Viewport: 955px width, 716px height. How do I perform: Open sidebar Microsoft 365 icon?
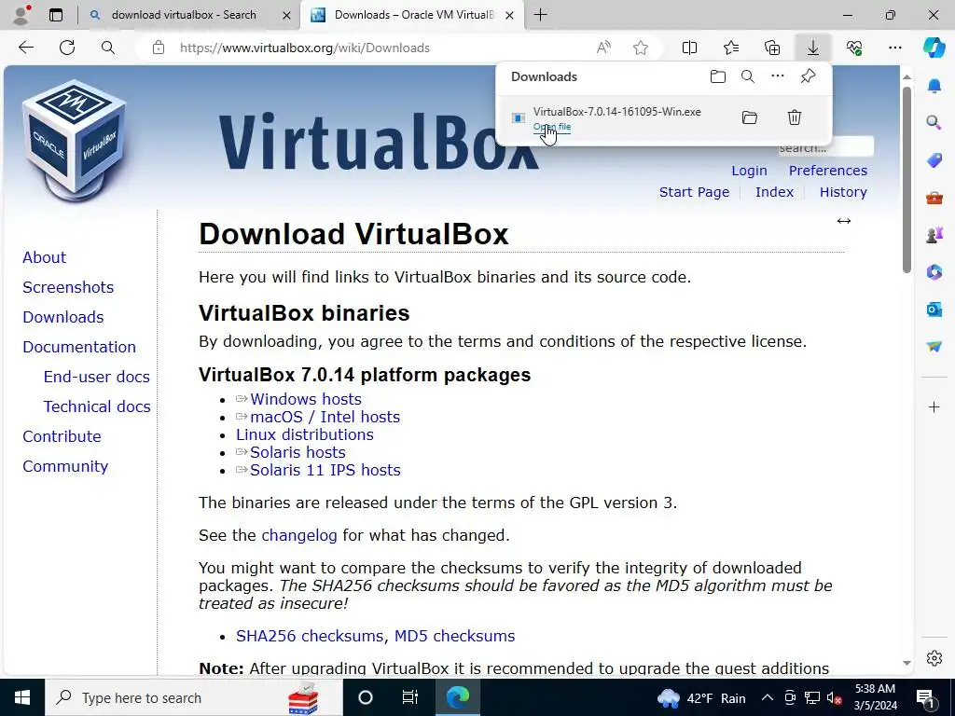tap(934, 272)
